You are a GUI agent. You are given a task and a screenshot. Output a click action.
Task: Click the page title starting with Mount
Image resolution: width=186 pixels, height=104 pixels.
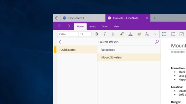point(178,46)
